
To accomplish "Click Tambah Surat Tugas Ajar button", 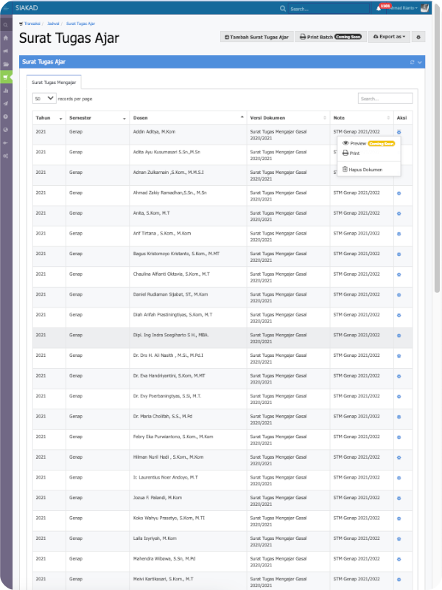I will [x=256, y=37].
